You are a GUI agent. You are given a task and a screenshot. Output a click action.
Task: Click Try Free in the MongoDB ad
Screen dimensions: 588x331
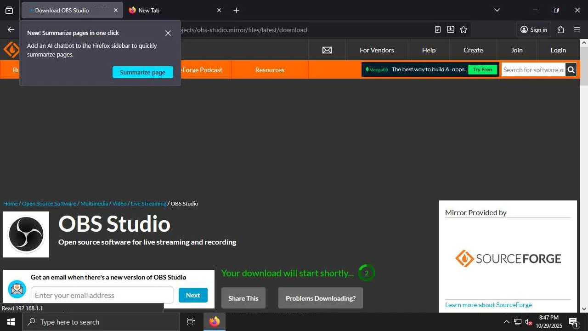482,70
